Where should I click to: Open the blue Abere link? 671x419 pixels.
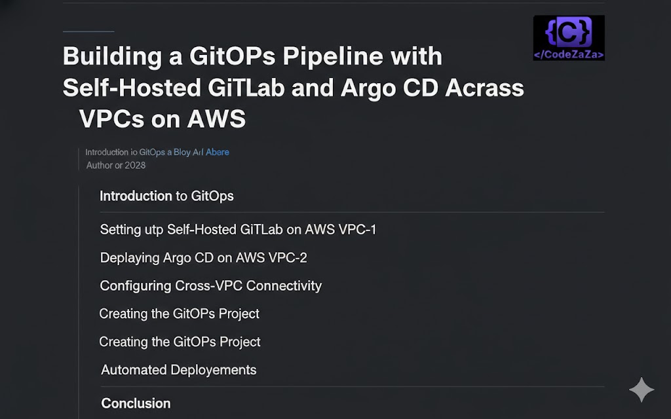218,152
